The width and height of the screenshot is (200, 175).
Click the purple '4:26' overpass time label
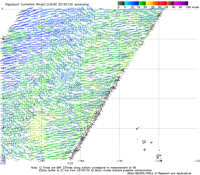coord(70,163)
